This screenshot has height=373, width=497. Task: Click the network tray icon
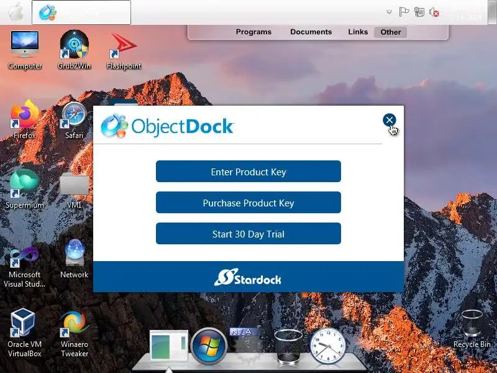(x=419, y=12)
